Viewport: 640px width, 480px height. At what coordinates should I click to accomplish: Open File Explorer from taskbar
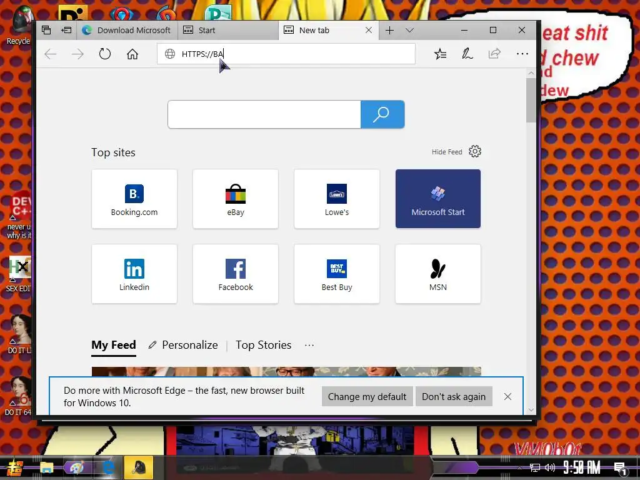coord(46,467)
